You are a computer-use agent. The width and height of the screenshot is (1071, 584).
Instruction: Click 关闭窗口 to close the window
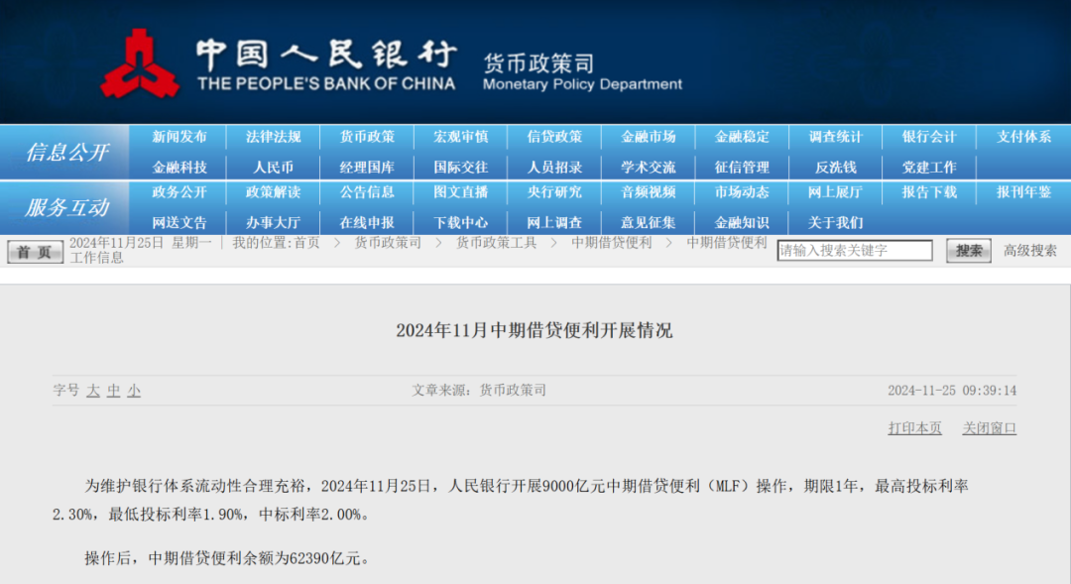pos(989,428)
